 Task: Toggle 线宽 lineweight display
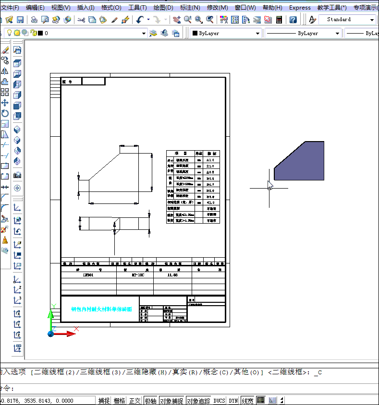coord(247,401)
